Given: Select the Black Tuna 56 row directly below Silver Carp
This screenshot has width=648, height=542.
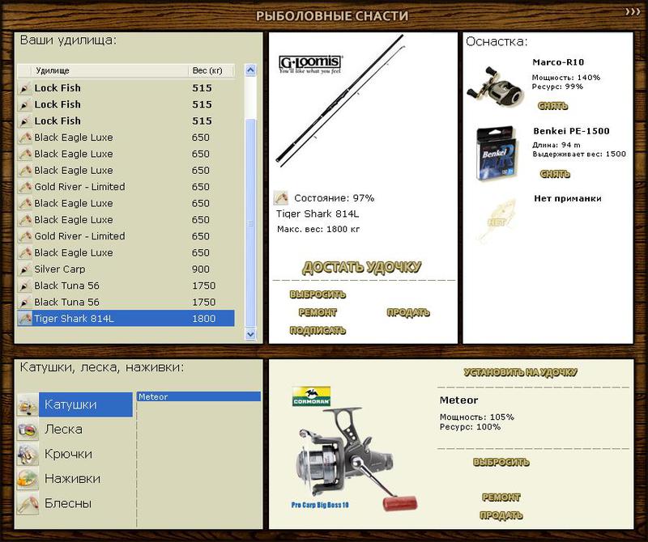Looking at the screenshot, I should pyautogui.click(x=126, y=286).
